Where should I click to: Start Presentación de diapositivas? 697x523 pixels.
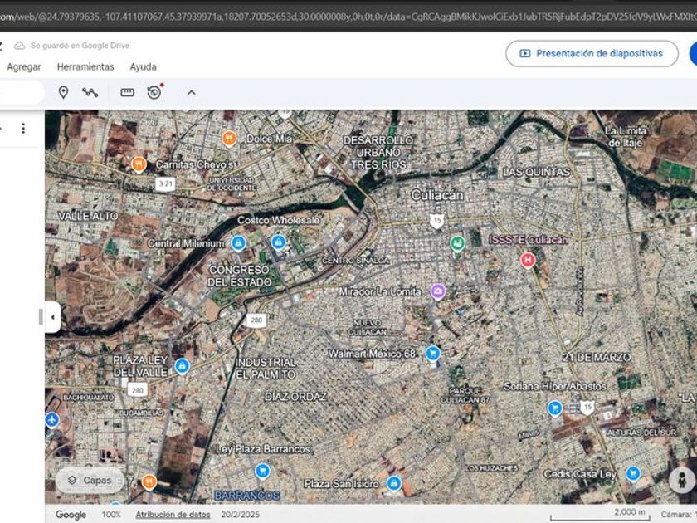pos(592,53)
